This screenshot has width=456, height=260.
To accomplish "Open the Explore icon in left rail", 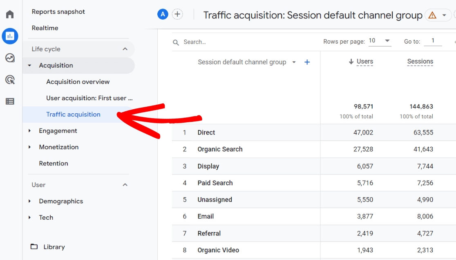I will tap(10, 58).
